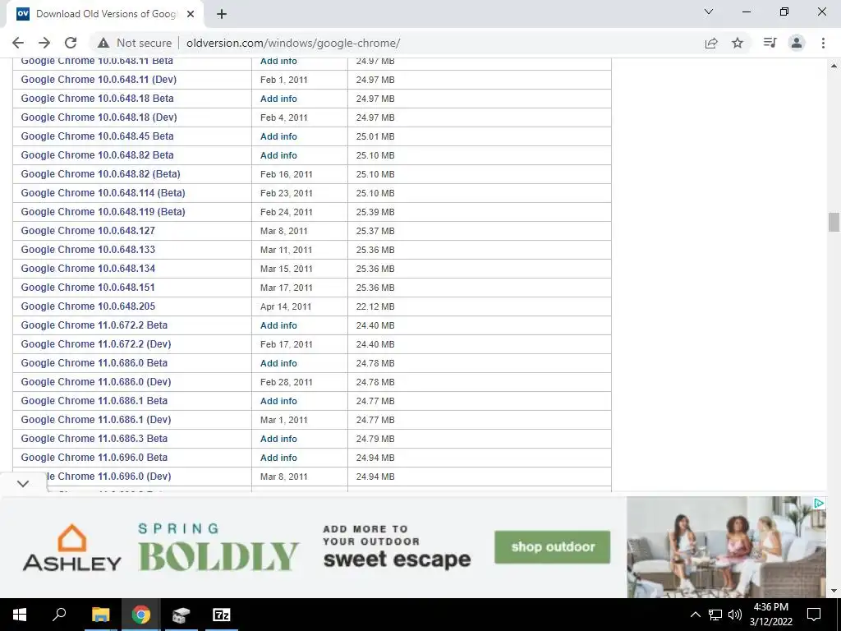This screenshot has width=841, height=631.
Task: Open Google Chrome 11.0.686.3 Beta link
Action: pyautogui.click(x=94, y=439)
